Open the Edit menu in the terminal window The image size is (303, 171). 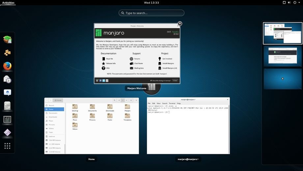pos(153,103)
